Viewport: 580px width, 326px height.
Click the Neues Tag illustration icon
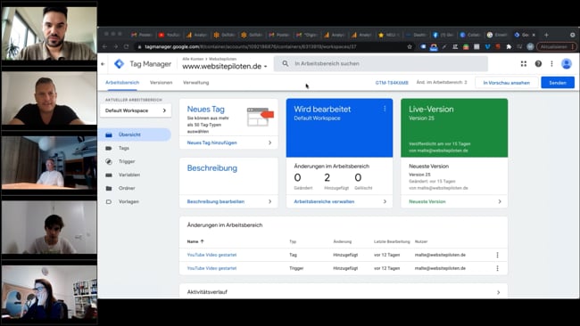(x=260, y=117)
